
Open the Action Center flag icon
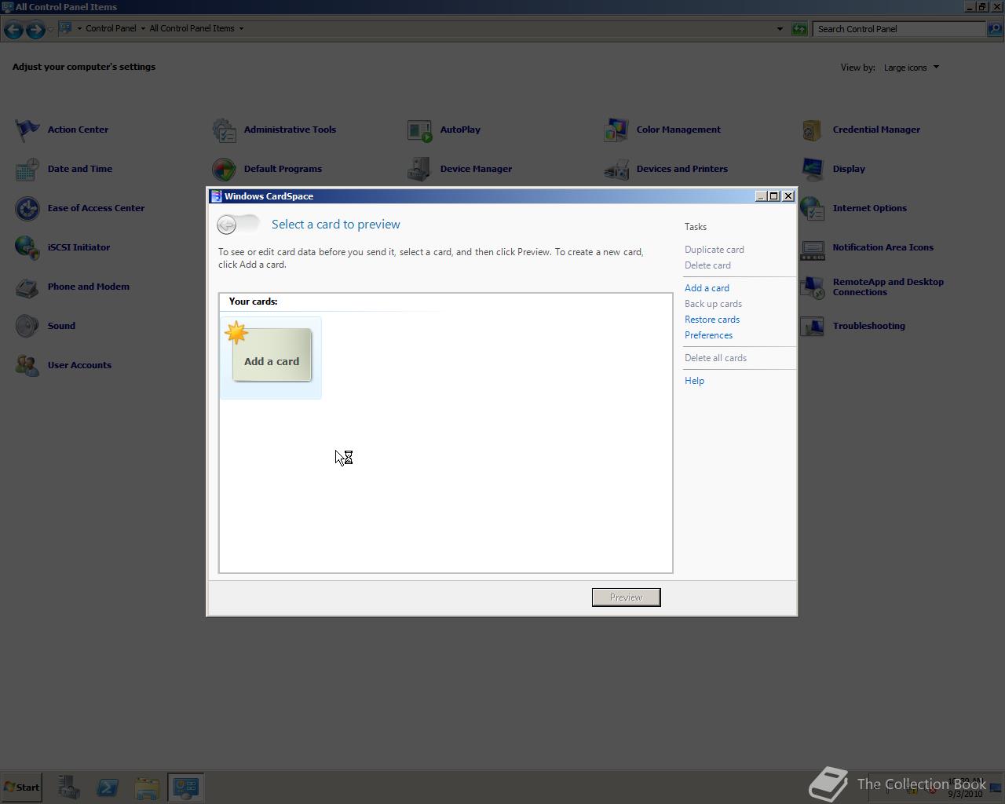[27, 130]
